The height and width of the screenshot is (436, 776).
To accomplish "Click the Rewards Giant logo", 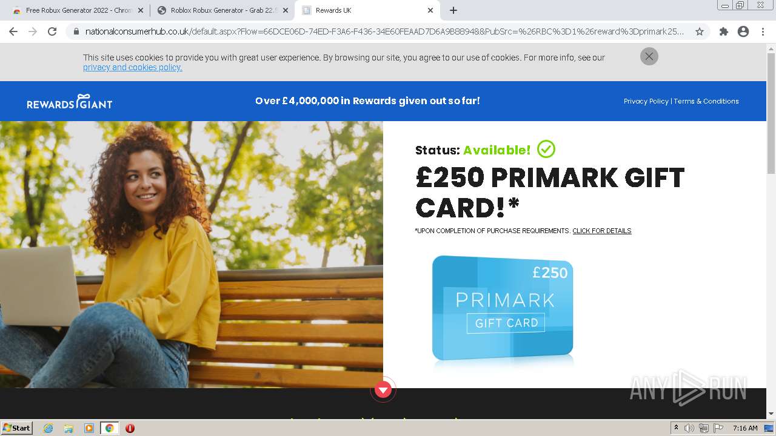I will 70,102.
